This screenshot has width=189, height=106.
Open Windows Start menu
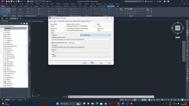pyautogui.click(x=58, y=104)
